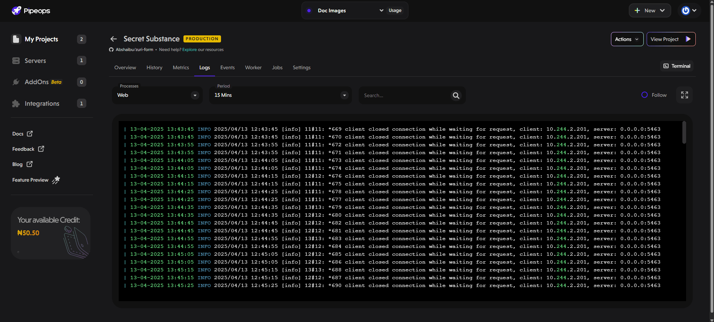The image size is (714, 322).
Task: Open the Docs link
Action: click(22, 134)
